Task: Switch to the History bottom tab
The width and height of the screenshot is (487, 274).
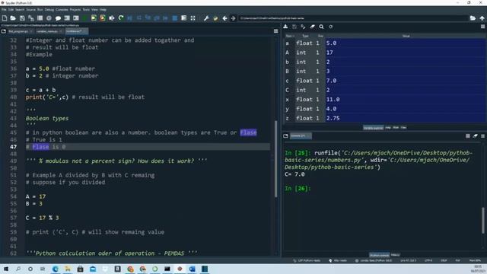Action: (396, 255)
